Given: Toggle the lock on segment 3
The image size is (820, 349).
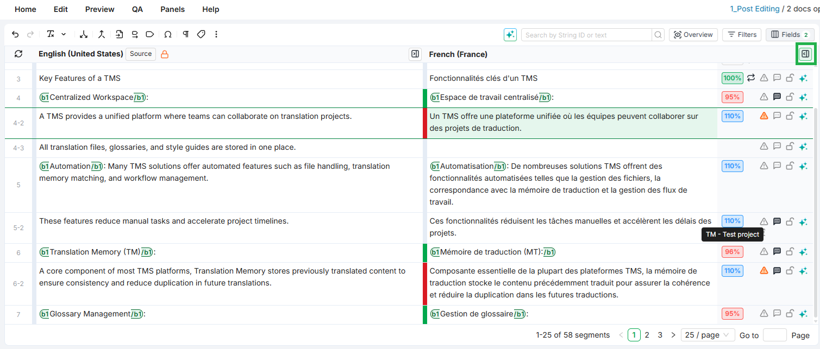Looking at the screenshot, I should pyautogui.click(x=790, y=78).
